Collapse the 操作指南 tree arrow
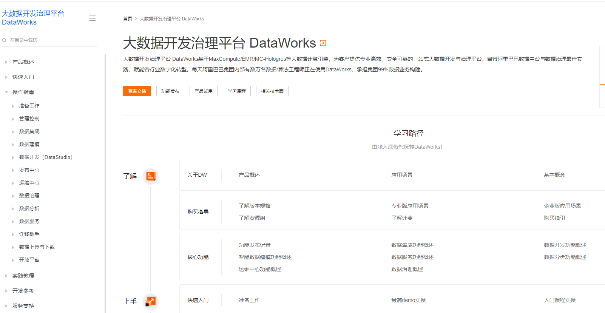605x313 pixels. 6,92
